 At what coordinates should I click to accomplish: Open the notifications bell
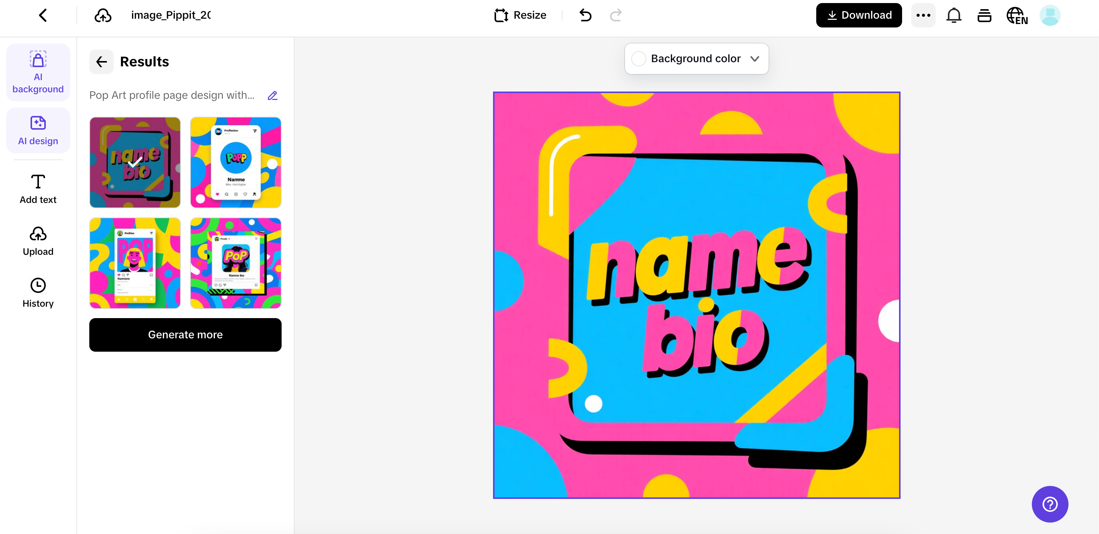[x=954, y=15]
